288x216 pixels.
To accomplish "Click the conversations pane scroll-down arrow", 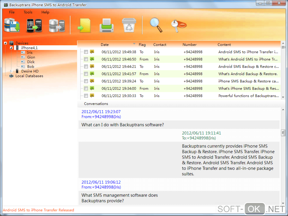I will [283, 203].
